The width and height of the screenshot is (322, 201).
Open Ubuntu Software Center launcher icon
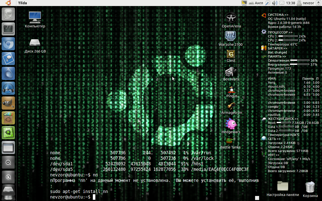8,118
